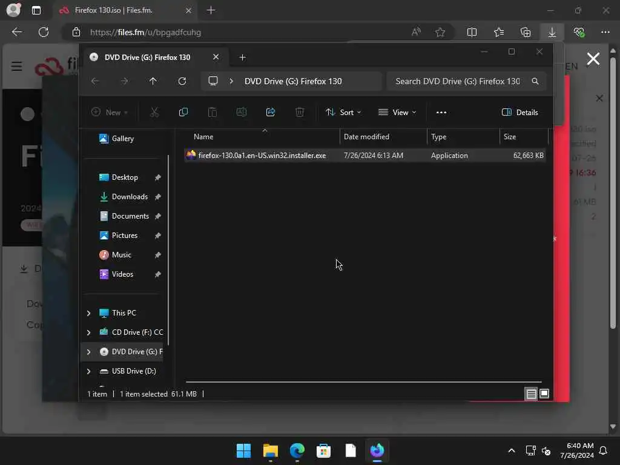Open Edge Collections icon
Viewport: 620px width, 465px height.
526,32
